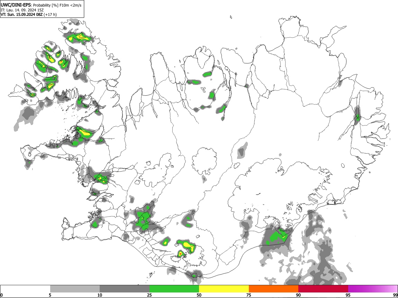Click the 'UWC/DINI-EPS' title text
Screen dimensions: 398x298
(x=16, y=5)
